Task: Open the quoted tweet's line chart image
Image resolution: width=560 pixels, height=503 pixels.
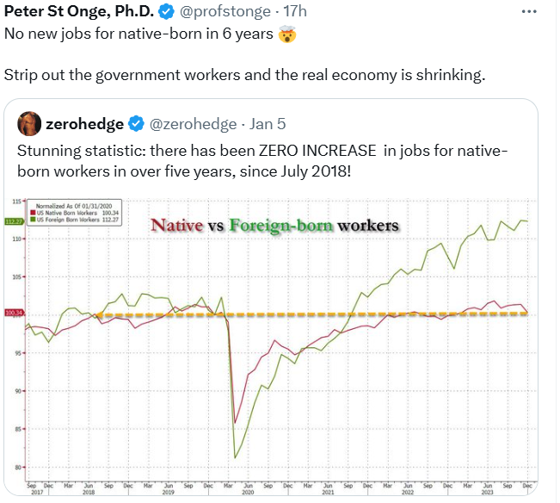Action: click(x=275, y=362)
